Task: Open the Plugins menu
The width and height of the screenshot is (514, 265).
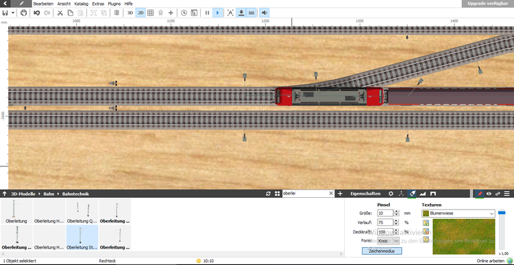Action: pyautogui.click(x=114, y=4)
